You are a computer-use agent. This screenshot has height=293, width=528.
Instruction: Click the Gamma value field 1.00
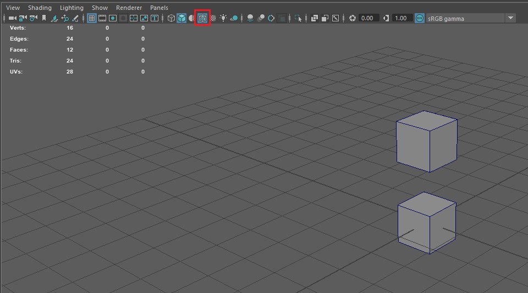tap(402, 18)
